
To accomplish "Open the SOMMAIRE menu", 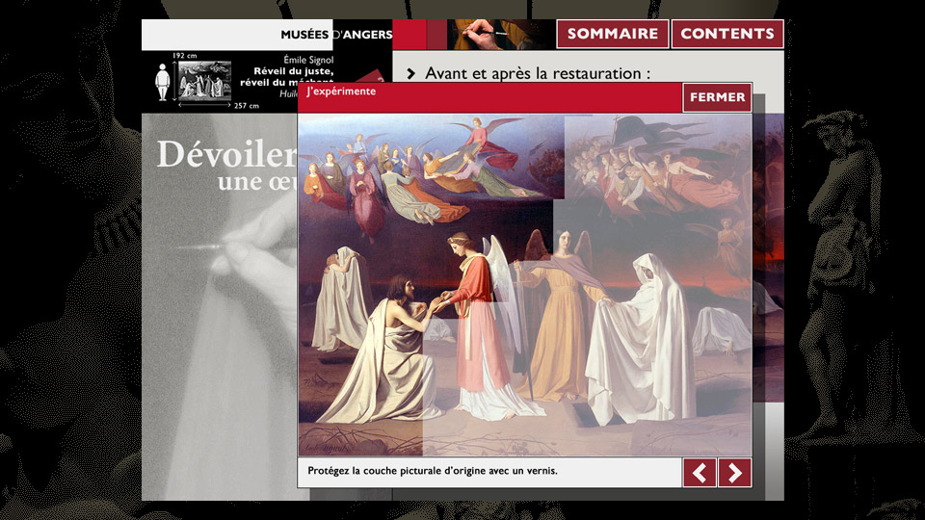I will click(x=613, y=34).
